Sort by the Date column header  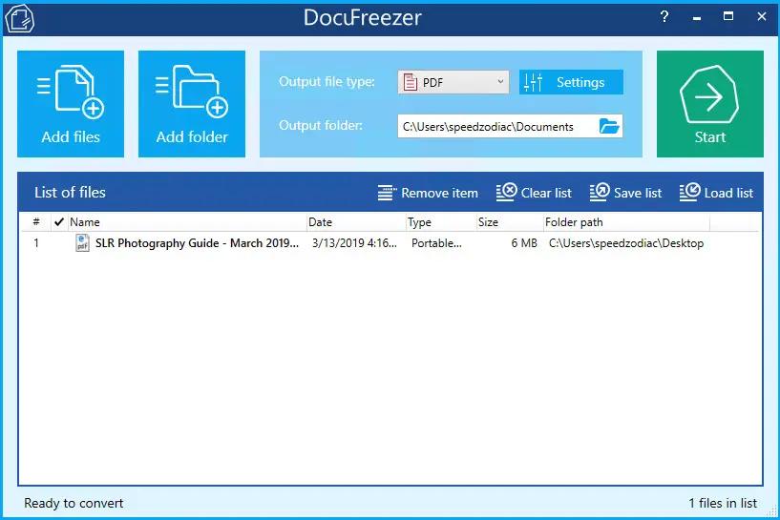click(356, 221)
